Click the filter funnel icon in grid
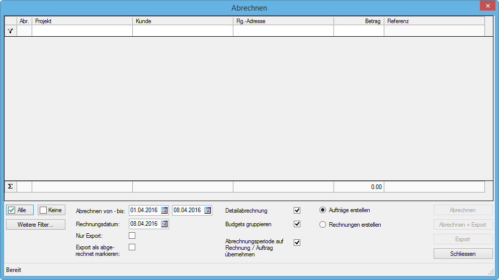This screenshot has width=499, height=280. (10, 31)
